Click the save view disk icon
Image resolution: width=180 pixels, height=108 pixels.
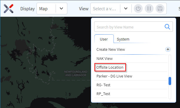click(160, 9)
